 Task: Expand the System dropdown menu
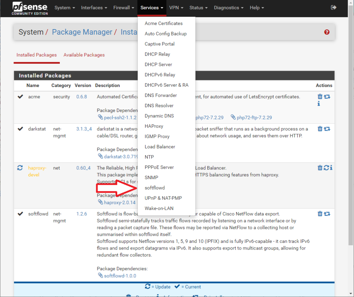coord(65,8)
